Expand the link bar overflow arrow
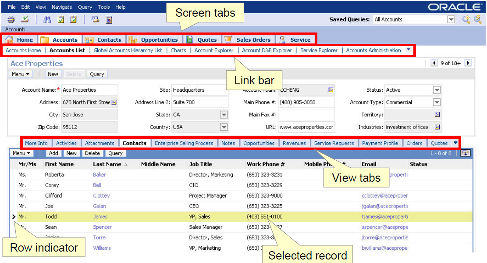 409,50
